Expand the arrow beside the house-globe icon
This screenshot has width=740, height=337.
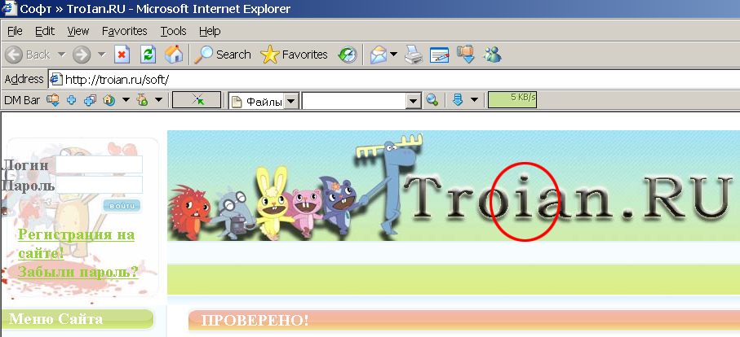[126, 100]
